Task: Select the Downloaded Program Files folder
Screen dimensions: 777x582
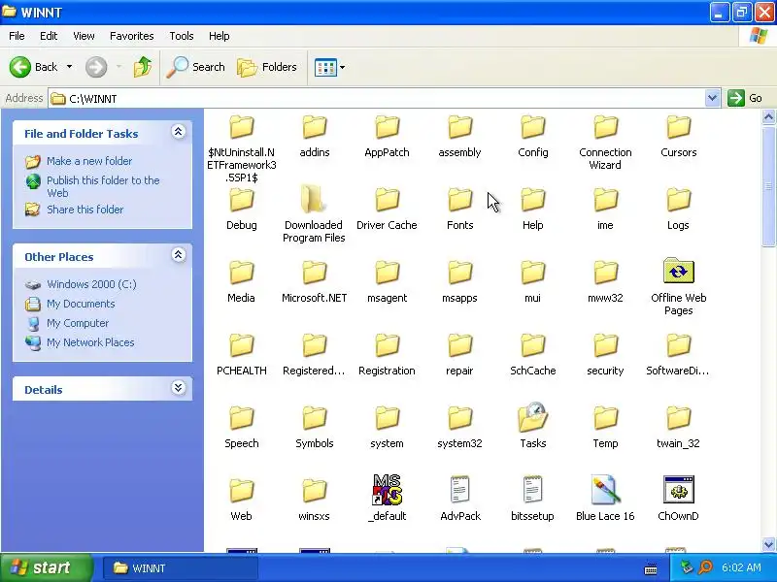Action: 314,214
